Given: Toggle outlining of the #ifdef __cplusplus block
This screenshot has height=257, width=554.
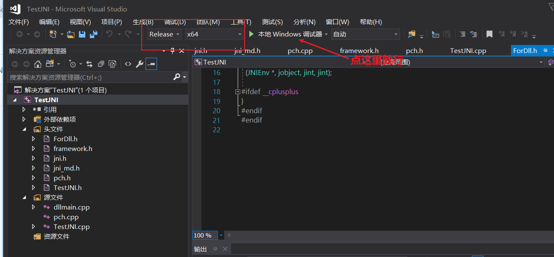Looking at the screenshot, I should [x=237, y=92].
